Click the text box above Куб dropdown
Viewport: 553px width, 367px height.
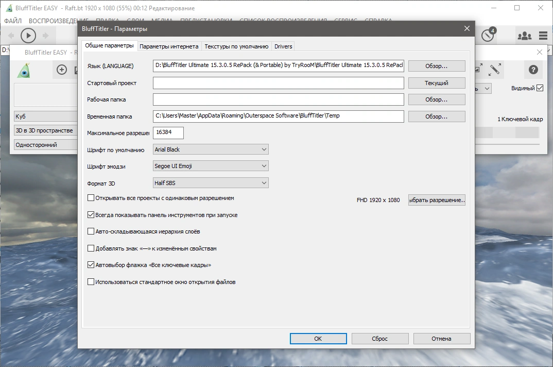[46, 95]
